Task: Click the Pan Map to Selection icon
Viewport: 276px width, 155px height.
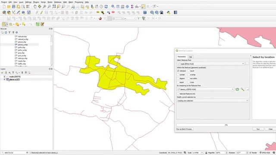Action: (40, 6)
